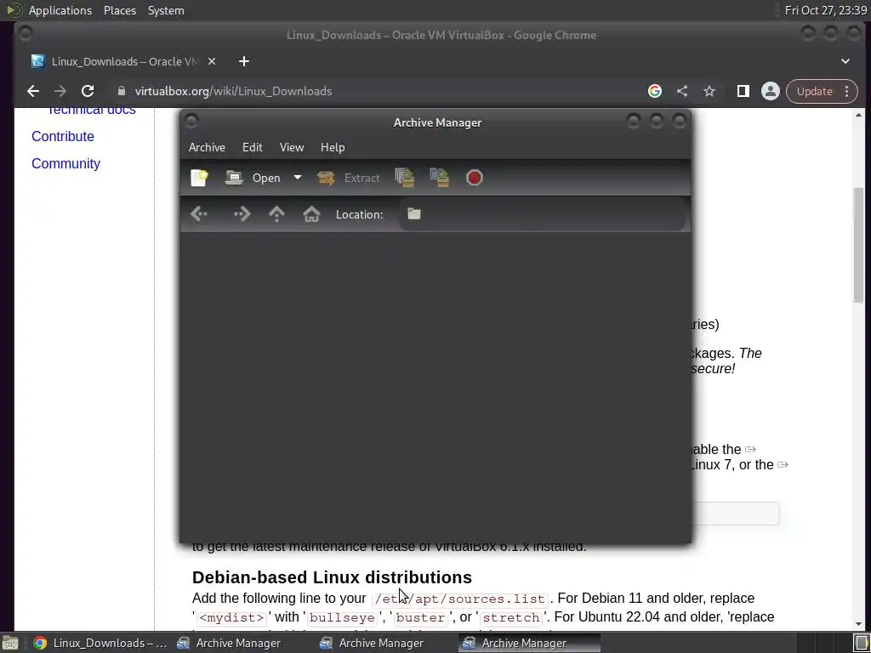Open the Places menu in the top panel
The width and height of the screenshot is (871, 653).
pos(120,10)
